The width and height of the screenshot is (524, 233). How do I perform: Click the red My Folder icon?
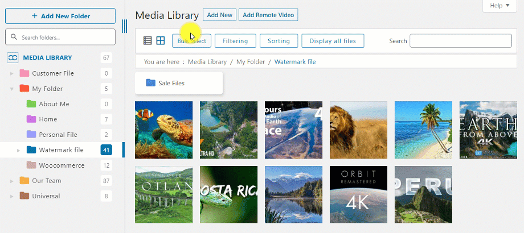tap(24, 89)
